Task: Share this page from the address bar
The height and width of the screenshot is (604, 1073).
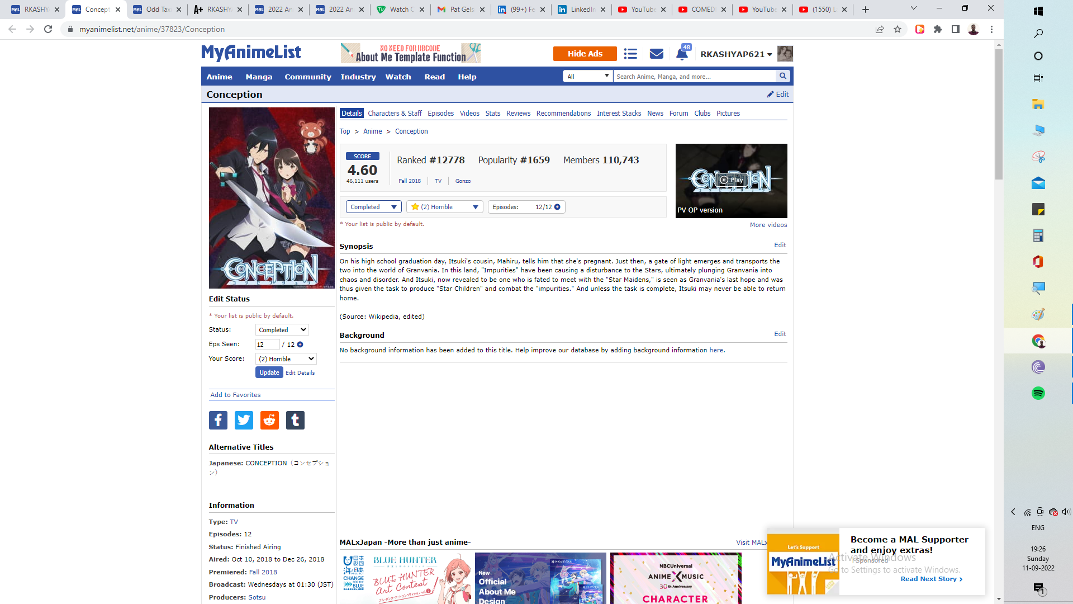Action: (880, 29)
